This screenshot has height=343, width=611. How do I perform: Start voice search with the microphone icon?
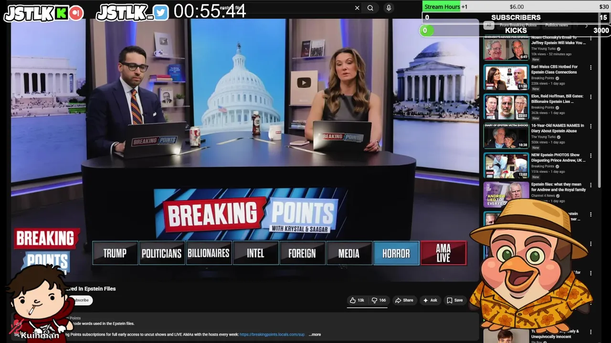point(389,8)
